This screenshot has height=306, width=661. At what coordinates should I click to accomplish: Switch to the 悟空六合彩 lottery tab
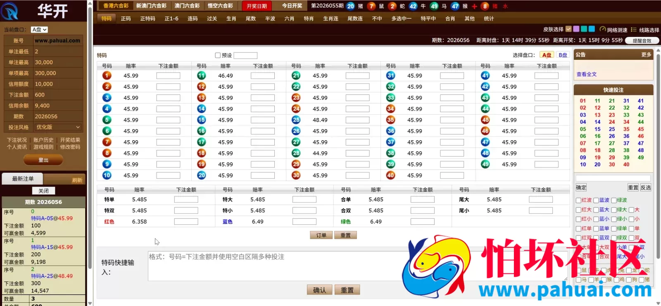coord(220,6)
